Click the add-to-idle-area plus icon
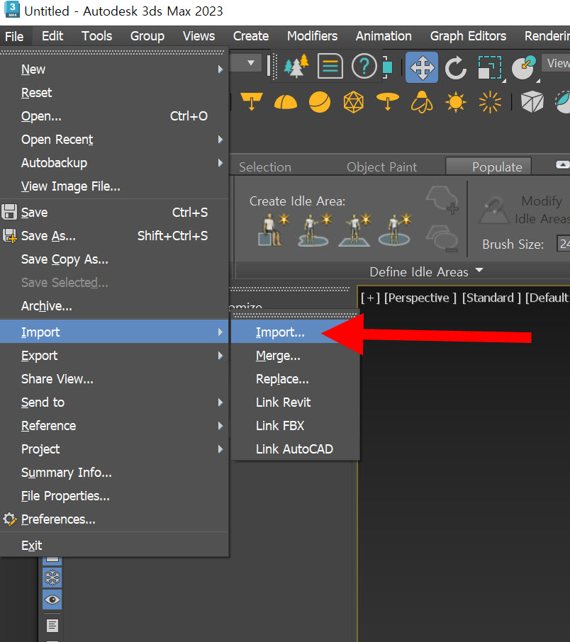Screen dimensions: 570x642 442,199
